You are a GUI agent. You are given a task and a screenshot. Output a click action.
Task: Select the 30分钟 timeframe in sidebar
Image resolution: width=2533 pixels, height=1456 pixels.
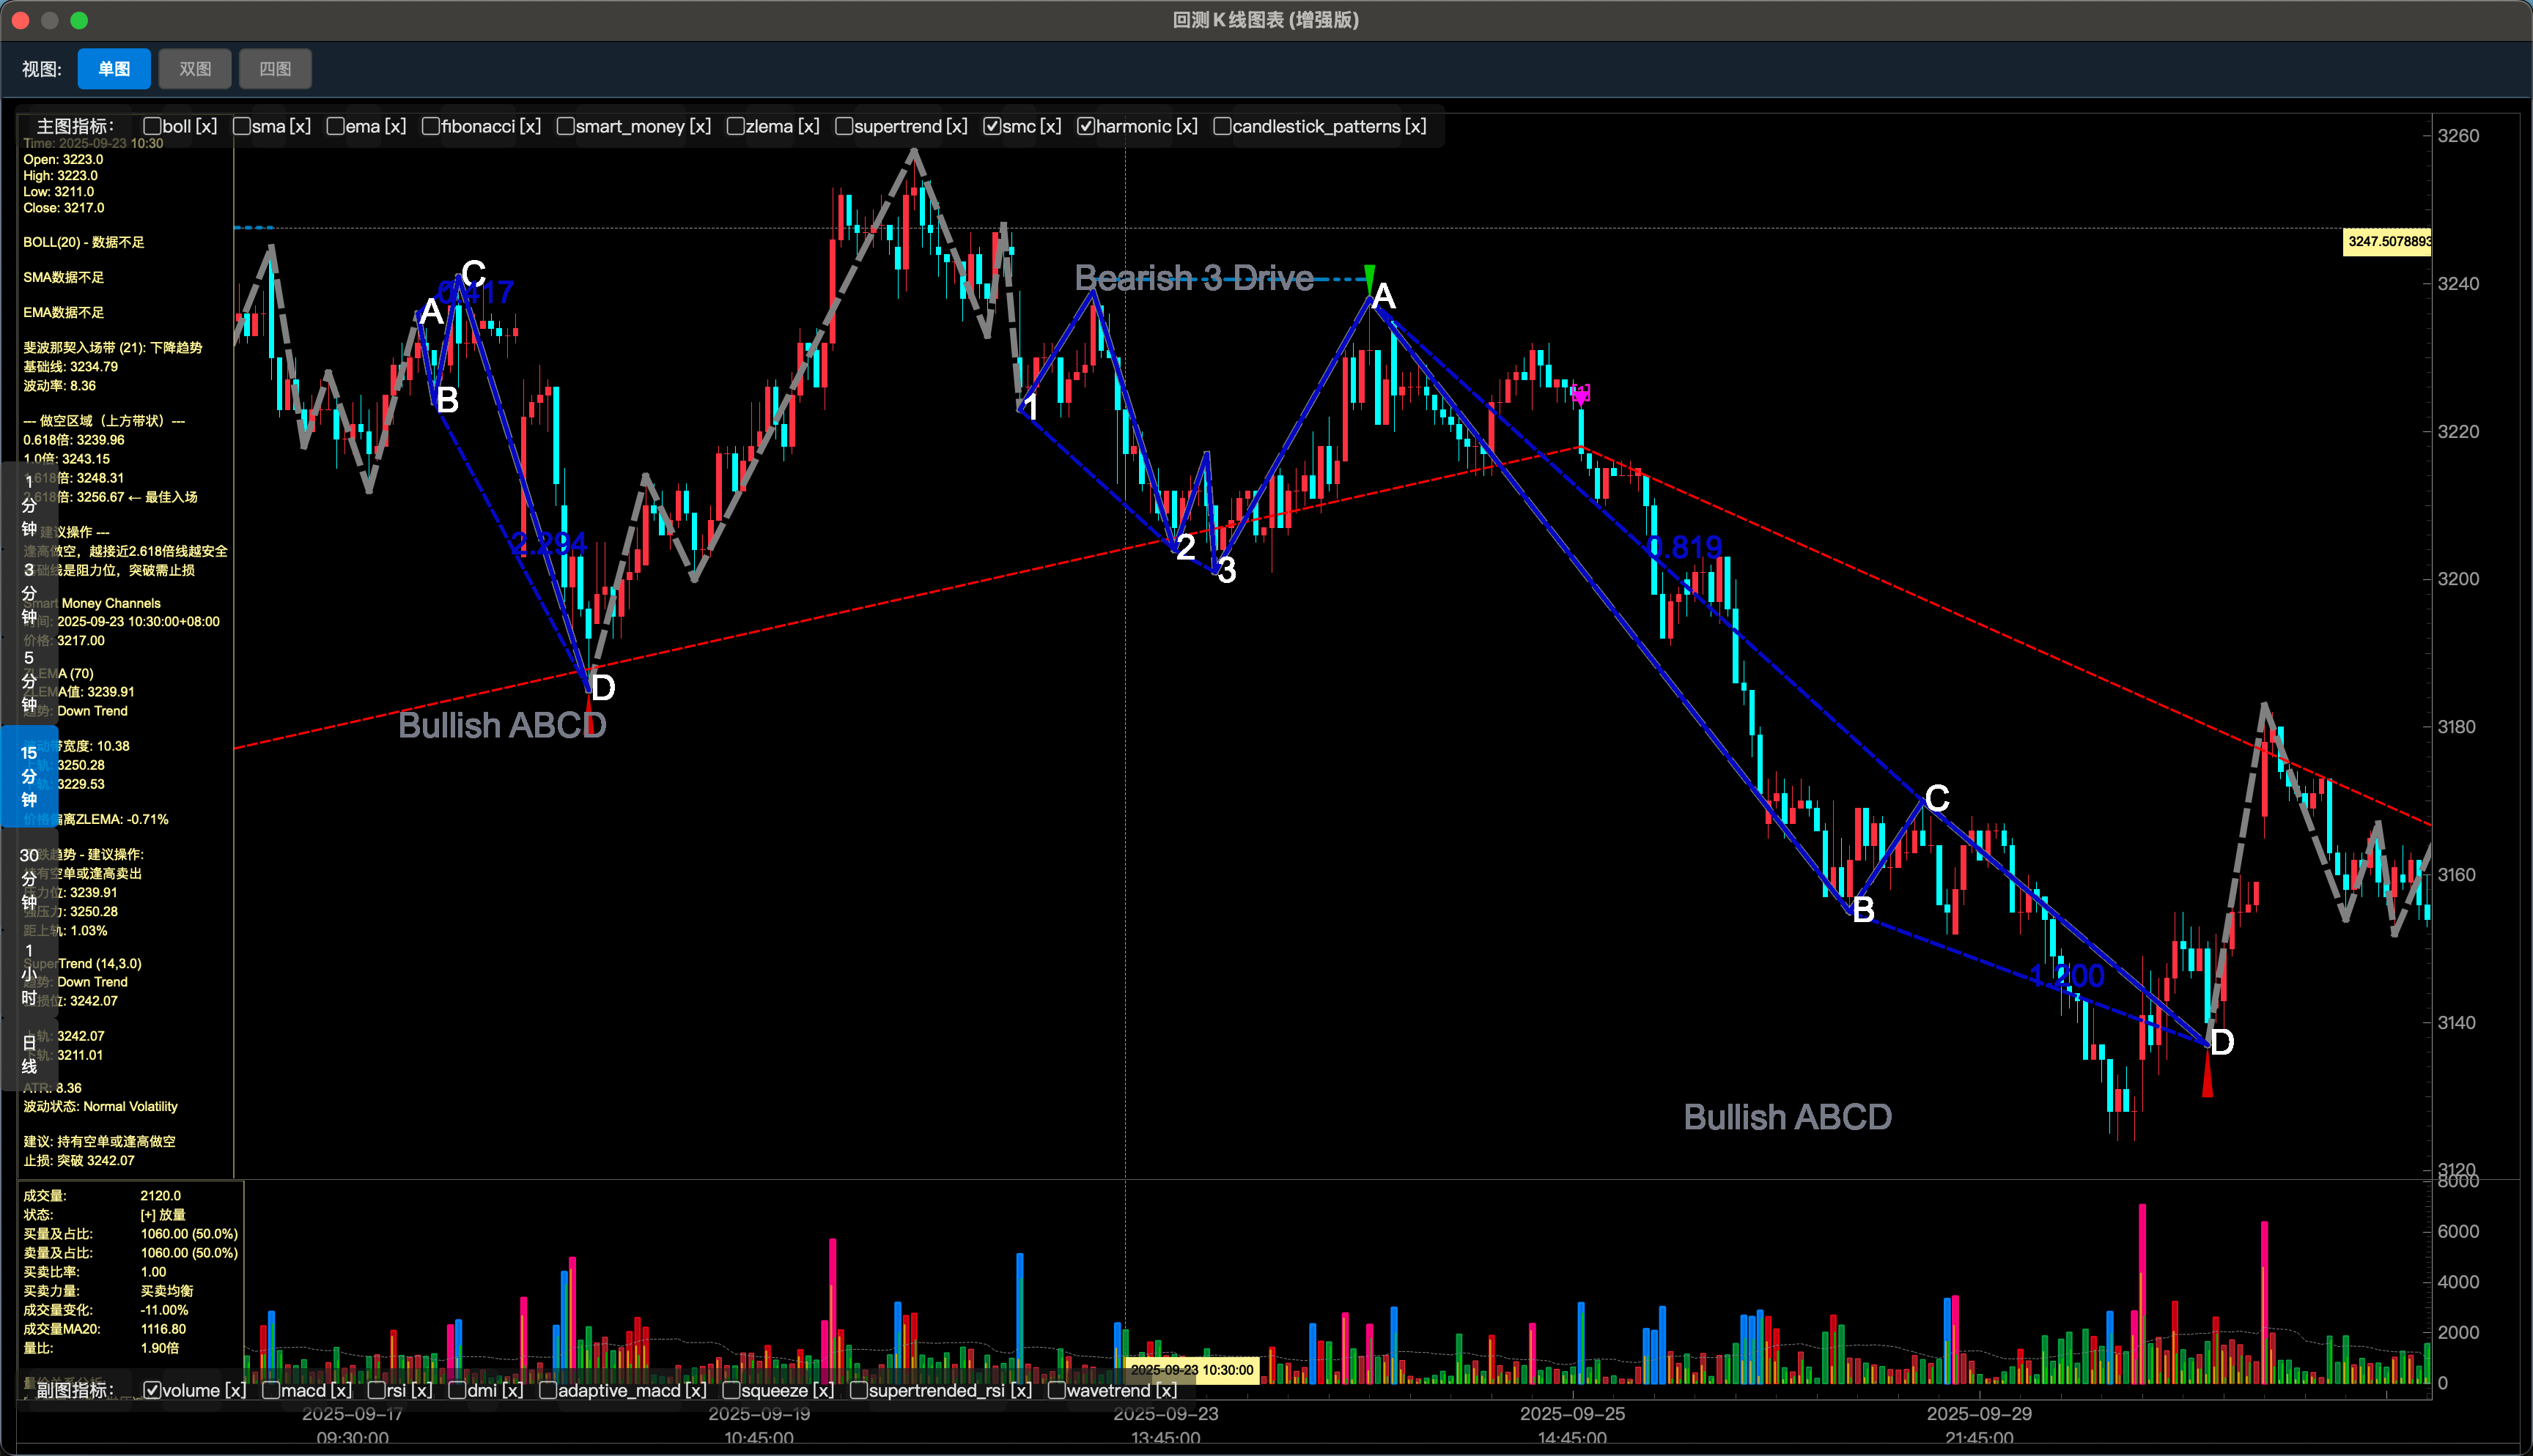[x=29, y=878]
